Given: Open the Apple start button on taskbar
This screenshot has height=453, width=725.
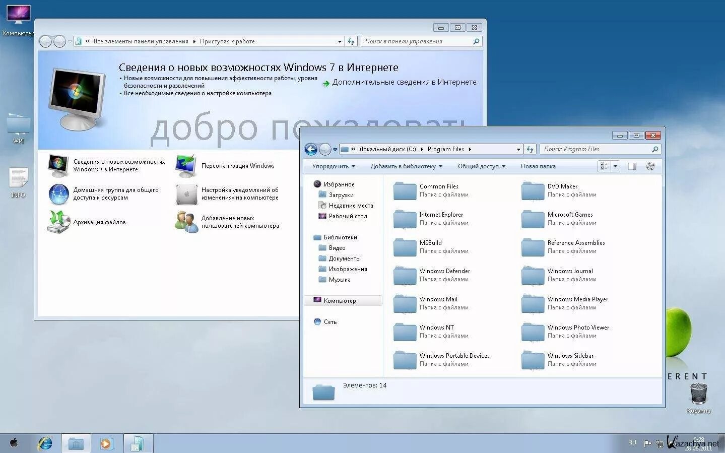Looking at the screenshot, I should click(x=14, y=443).
